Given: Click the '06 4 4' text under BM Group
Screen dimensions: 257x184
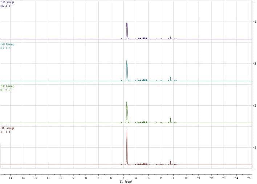Looking at the screenshot, I should pyautogui.click(x=5, y=6).
